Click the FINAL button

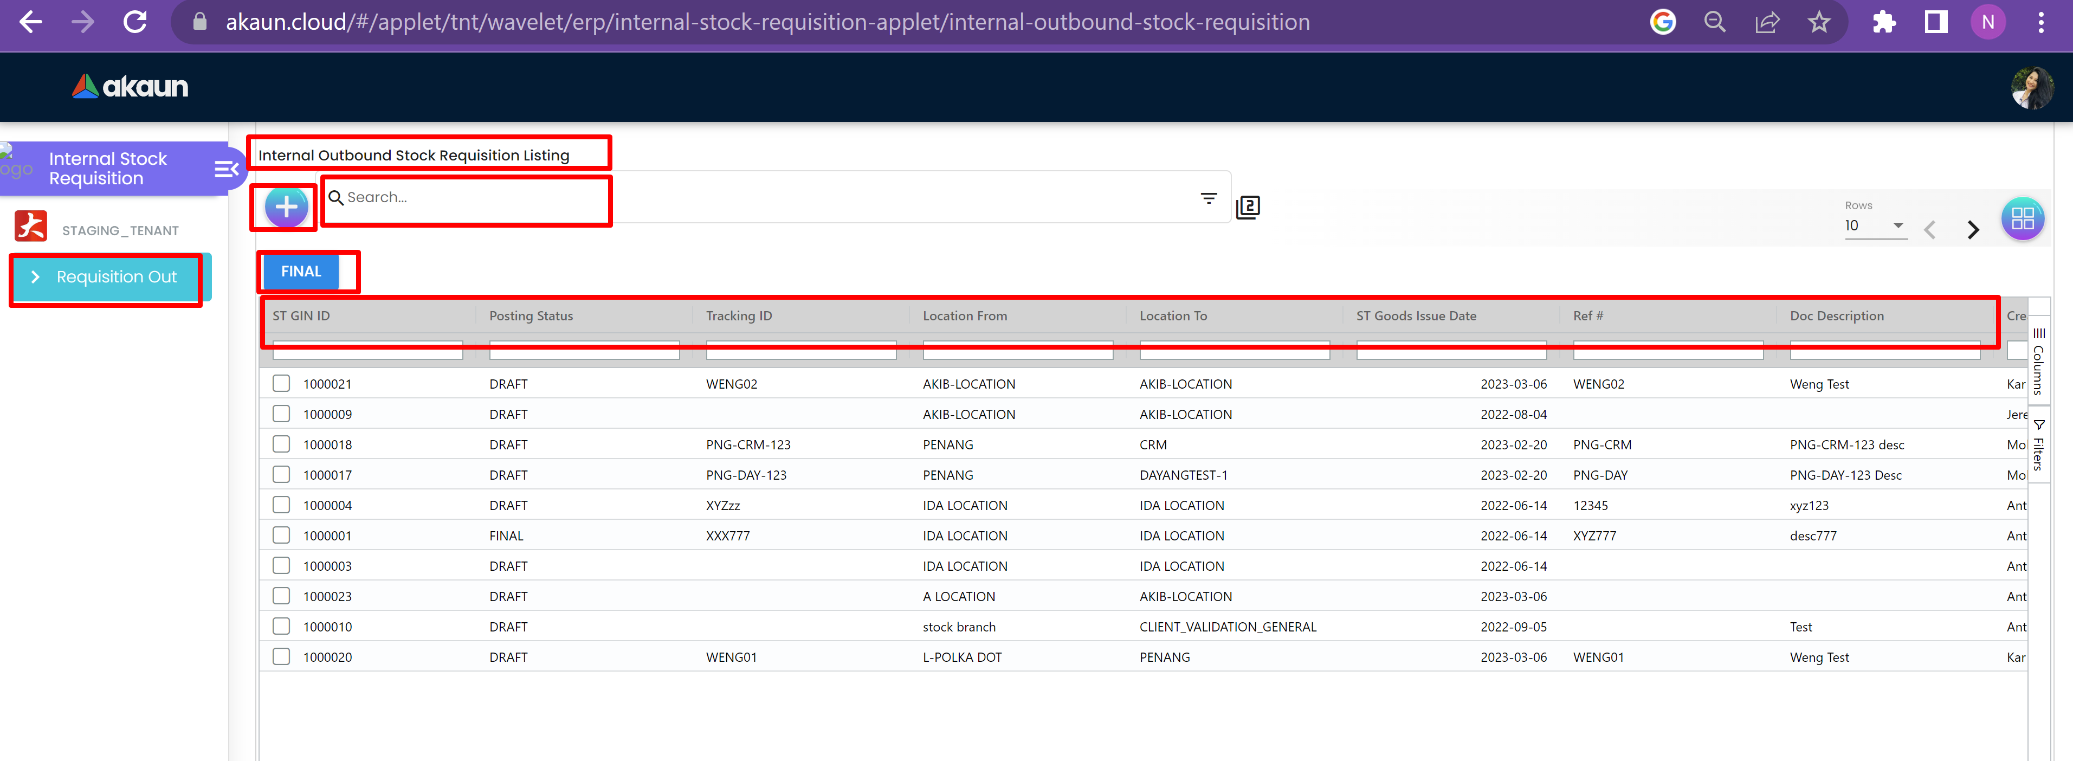[301, 272]
